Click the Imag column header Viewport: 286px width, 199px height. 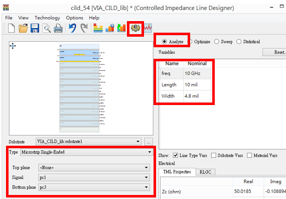275,181
